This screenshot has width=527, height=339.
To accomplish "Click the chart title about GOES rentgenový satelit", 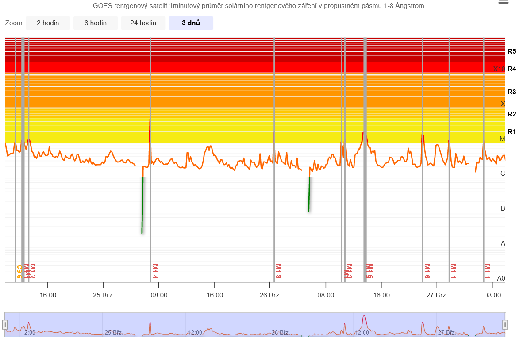I will tap(258, 6).
